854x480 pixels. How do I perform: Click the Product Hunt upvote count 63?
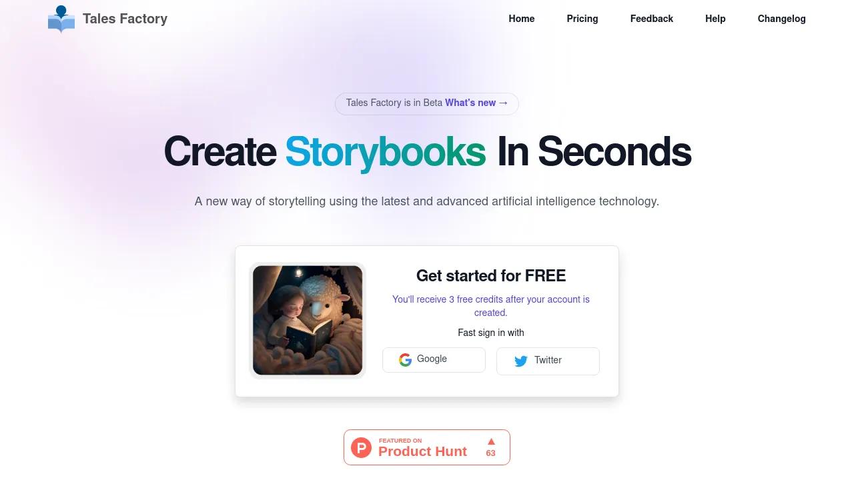[491, 453]
